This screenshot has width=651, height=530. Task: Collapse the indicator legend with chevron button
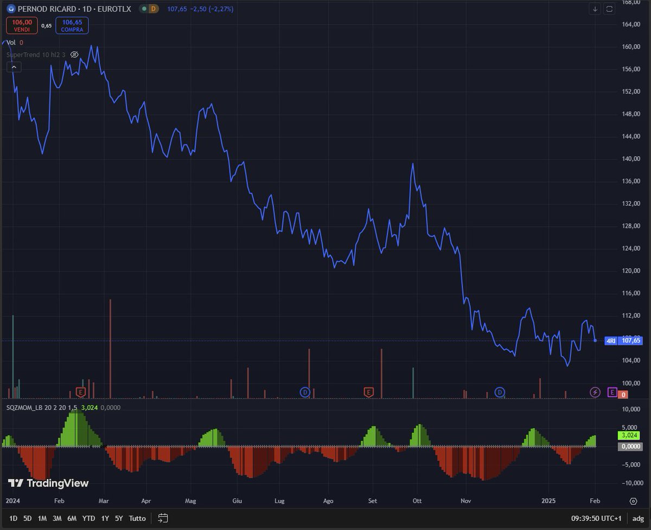[x=14, y=67]
